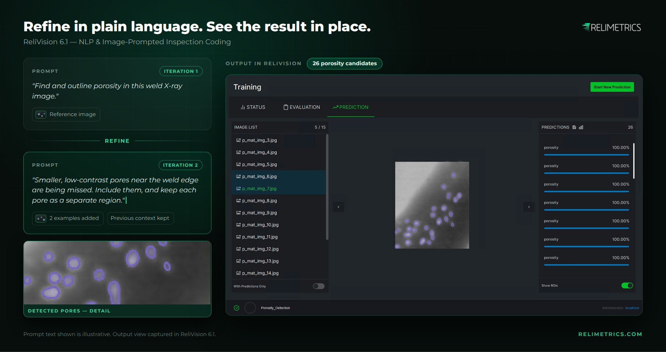Switch to the STATUS tab
This screenshot has height=352, width=666.
[x=253, y=107]
